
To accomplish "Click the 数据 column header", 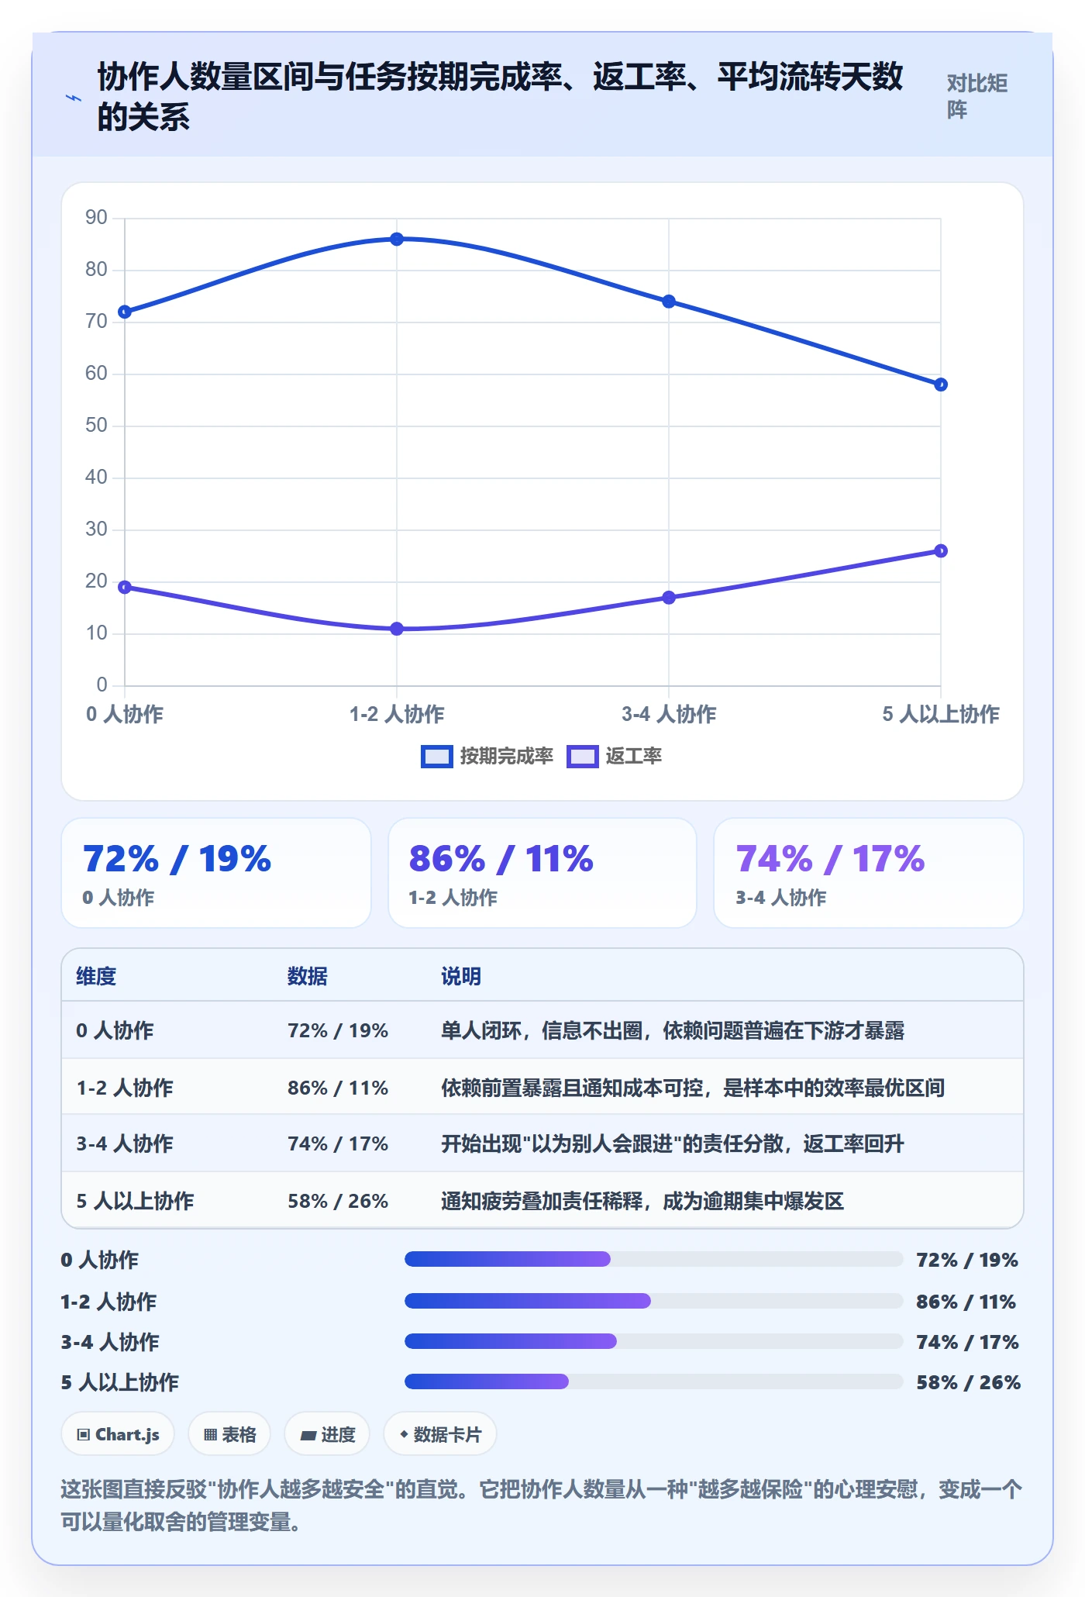I will (x=308, y=976).
